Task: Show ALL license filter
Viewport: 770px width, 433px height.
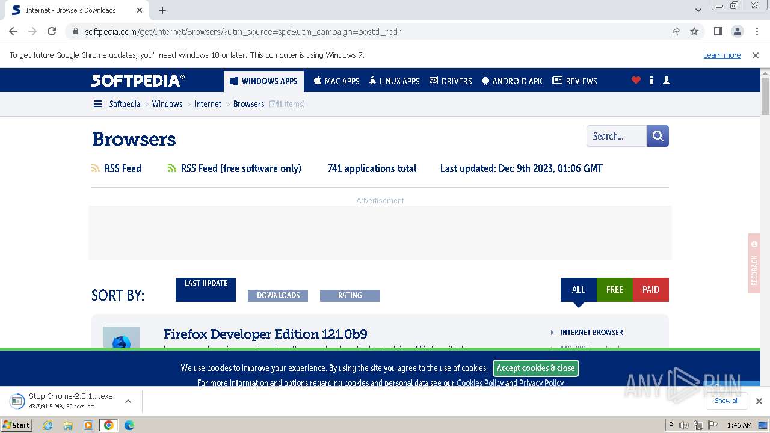Action: [579, 289]
